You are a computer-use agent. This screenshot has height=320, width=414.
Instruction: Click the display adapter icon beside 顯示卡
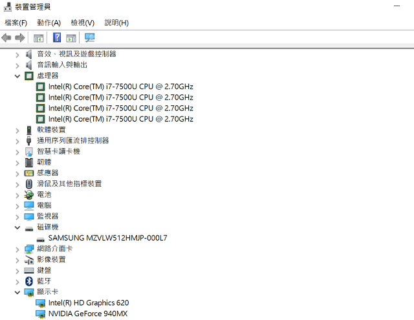tap(29, 292)
